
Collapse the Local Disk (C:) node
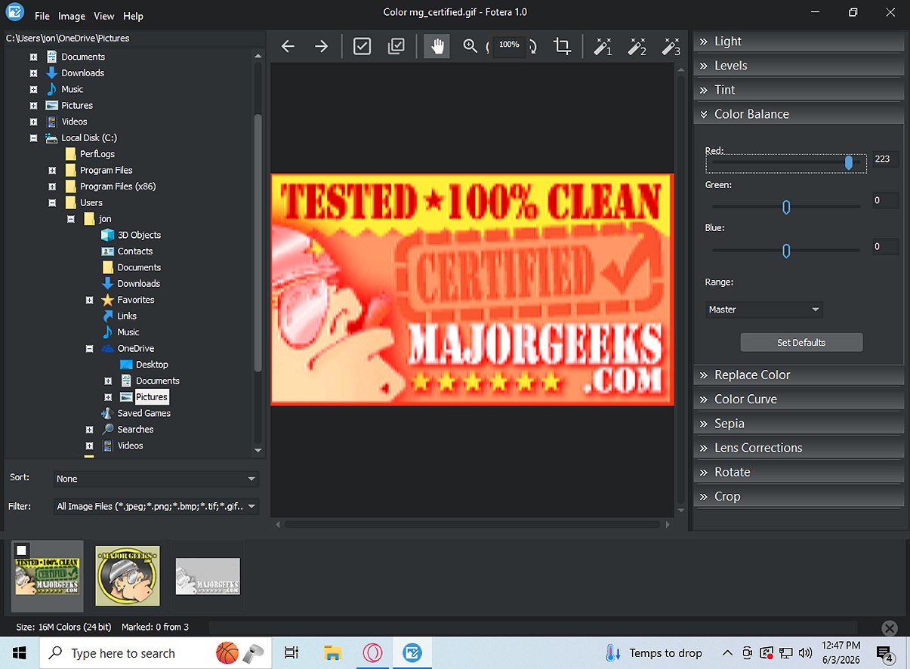point(33,138)
